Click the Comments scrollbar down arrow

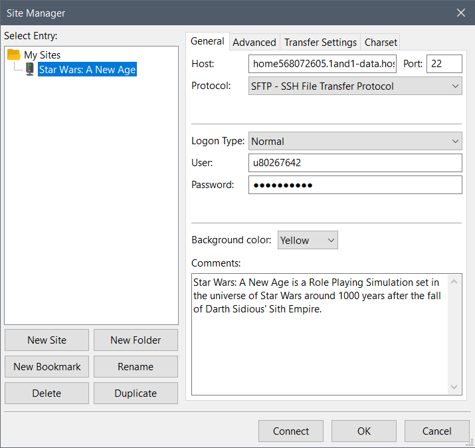coord(454,387)
